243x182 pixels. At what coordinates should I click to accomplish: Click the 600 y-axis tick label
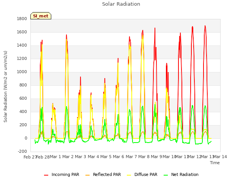click(x=23, y=99)
